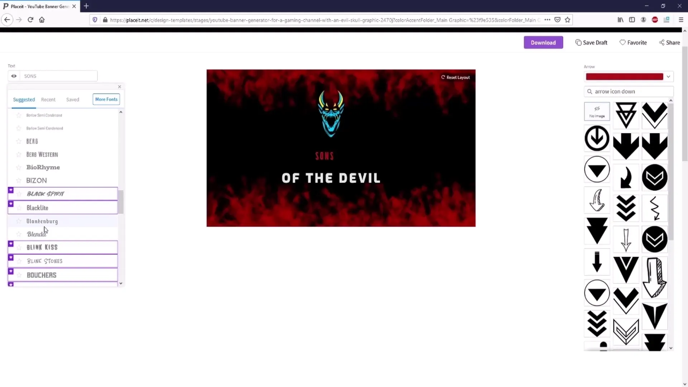Toggle visibility of SONS text element
The height and width of the screenshot is (387, 688).
[13, 76]
